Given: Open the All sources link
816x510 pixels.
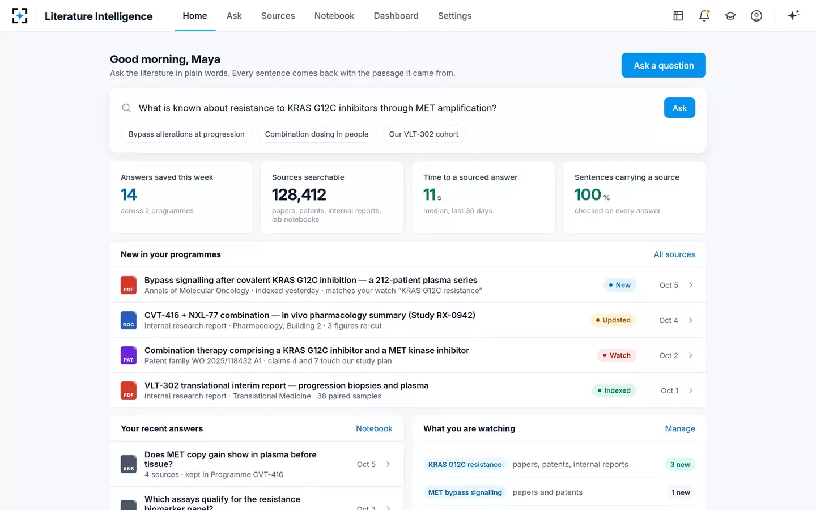Looking at the screenshot, I should [674, 254].
